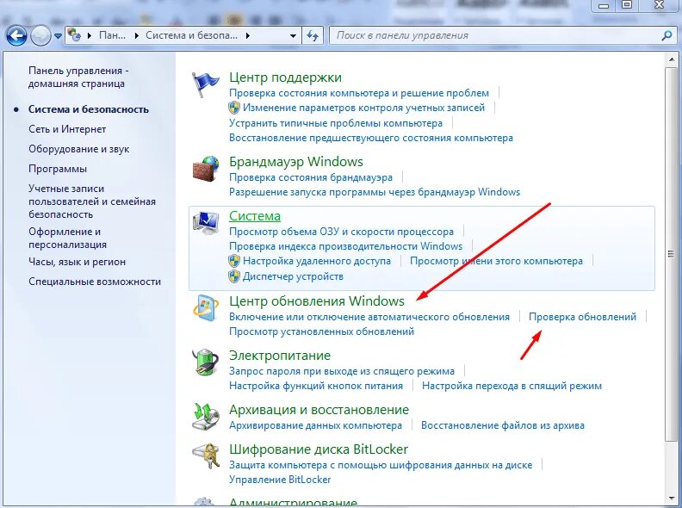682x508 pixels.
Task: Expand the chevron after the Control Panel icon
Action: (x=90, y=35)
